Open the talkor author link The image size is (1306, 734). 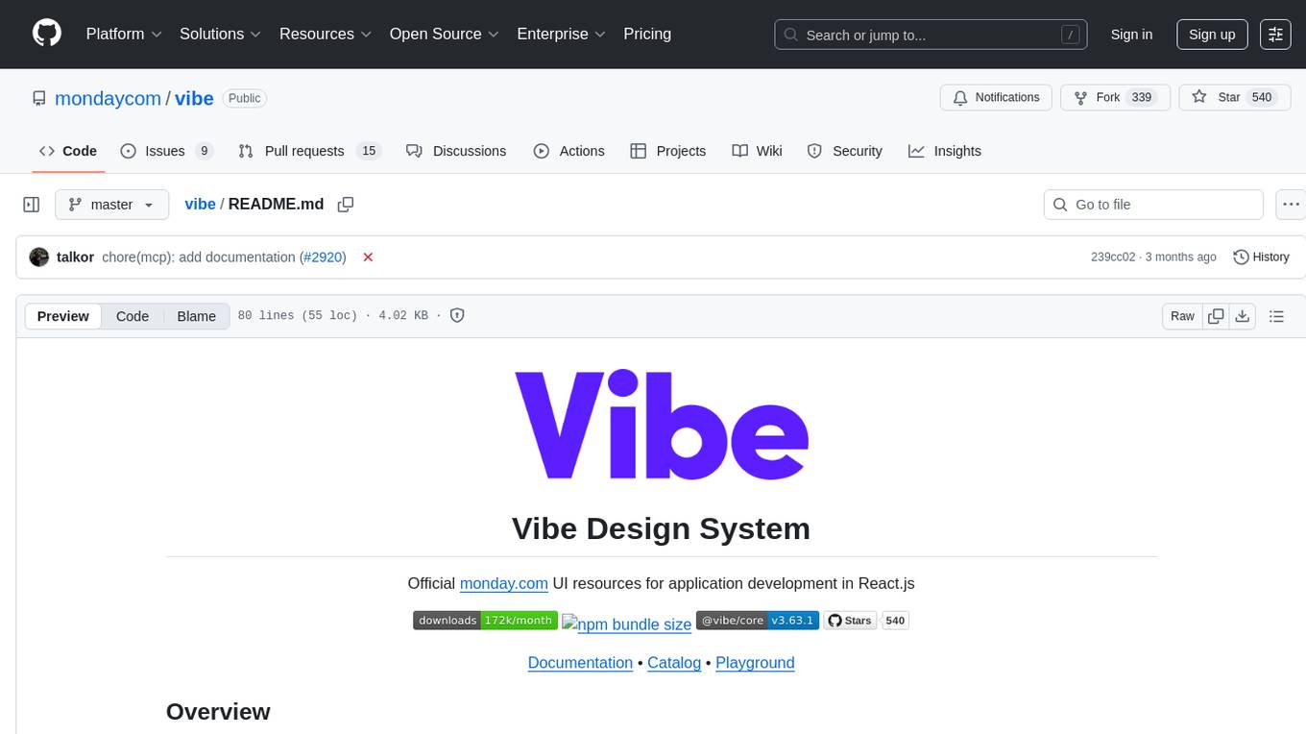tap(75, 257)
